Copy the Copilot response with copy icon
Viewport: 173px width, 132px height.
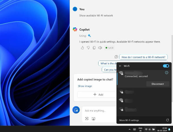[94, 48]
